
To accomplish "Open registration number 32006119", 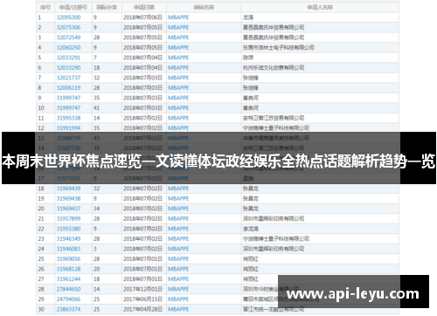I will click(68, 88).
